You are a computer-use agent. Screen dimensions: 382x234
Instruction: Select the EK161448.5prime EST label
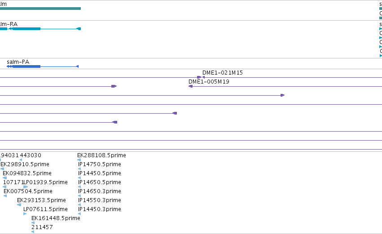(56, 218)
